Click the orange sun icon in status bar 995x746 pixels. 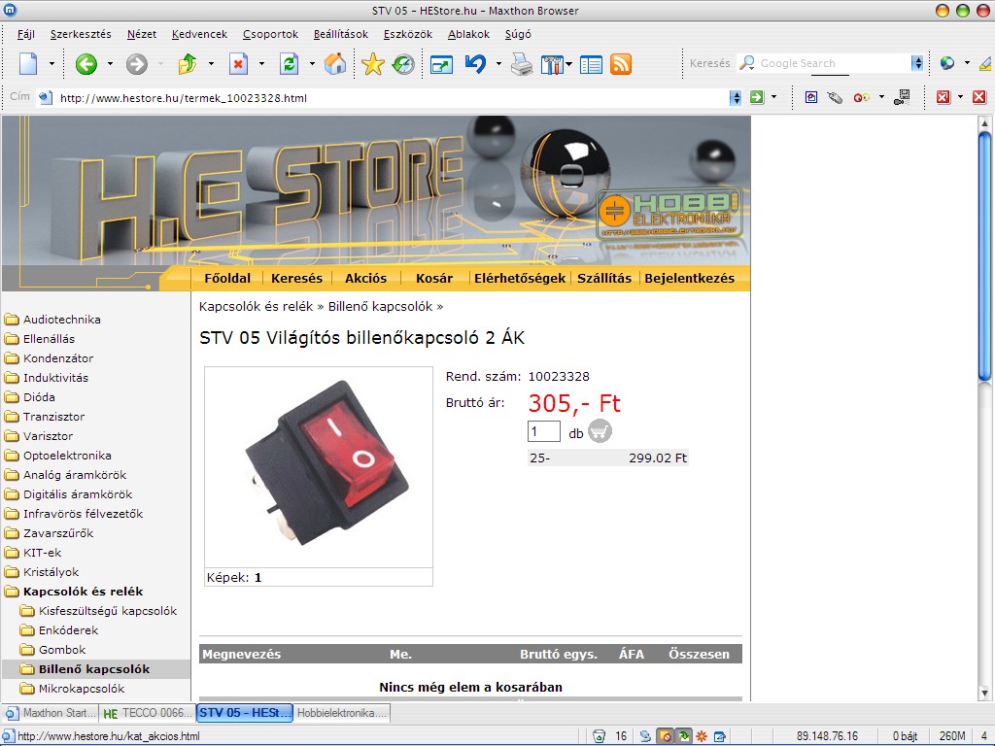702,736
